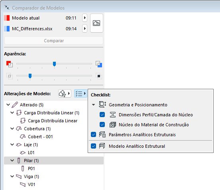
Task: Click the column icon beside P01
Action: click(23, 168)
